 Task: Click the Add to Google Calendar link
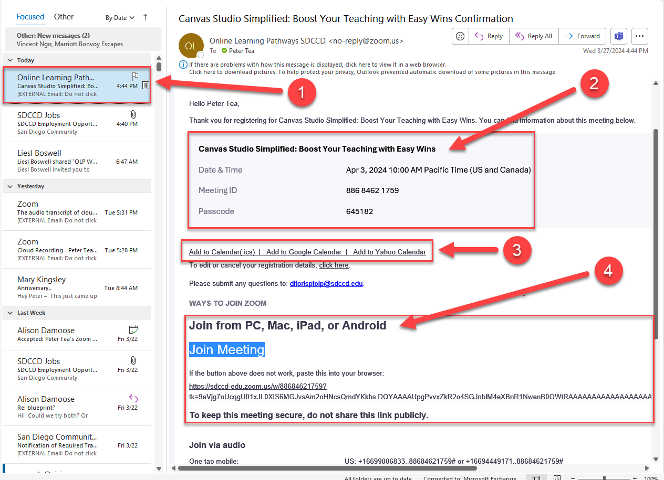(x=304, y=252)
